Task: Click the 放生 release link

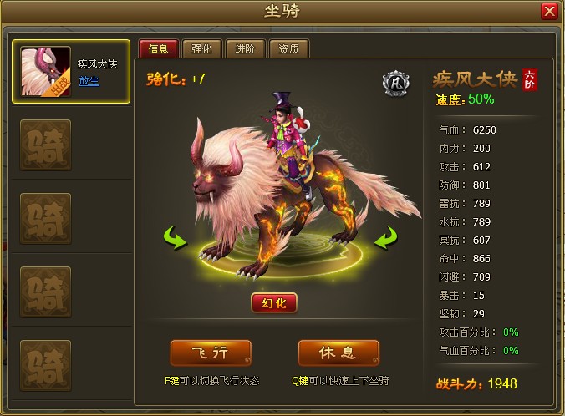Action: (x=89, y=81)
